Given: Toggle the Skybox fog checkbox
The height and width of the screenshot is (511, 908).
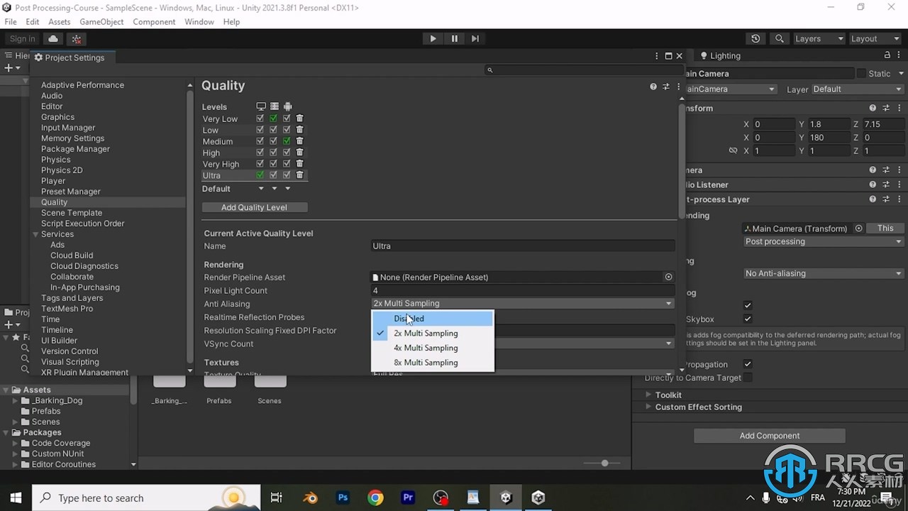Looking at the screenshot, I should 748,319.
